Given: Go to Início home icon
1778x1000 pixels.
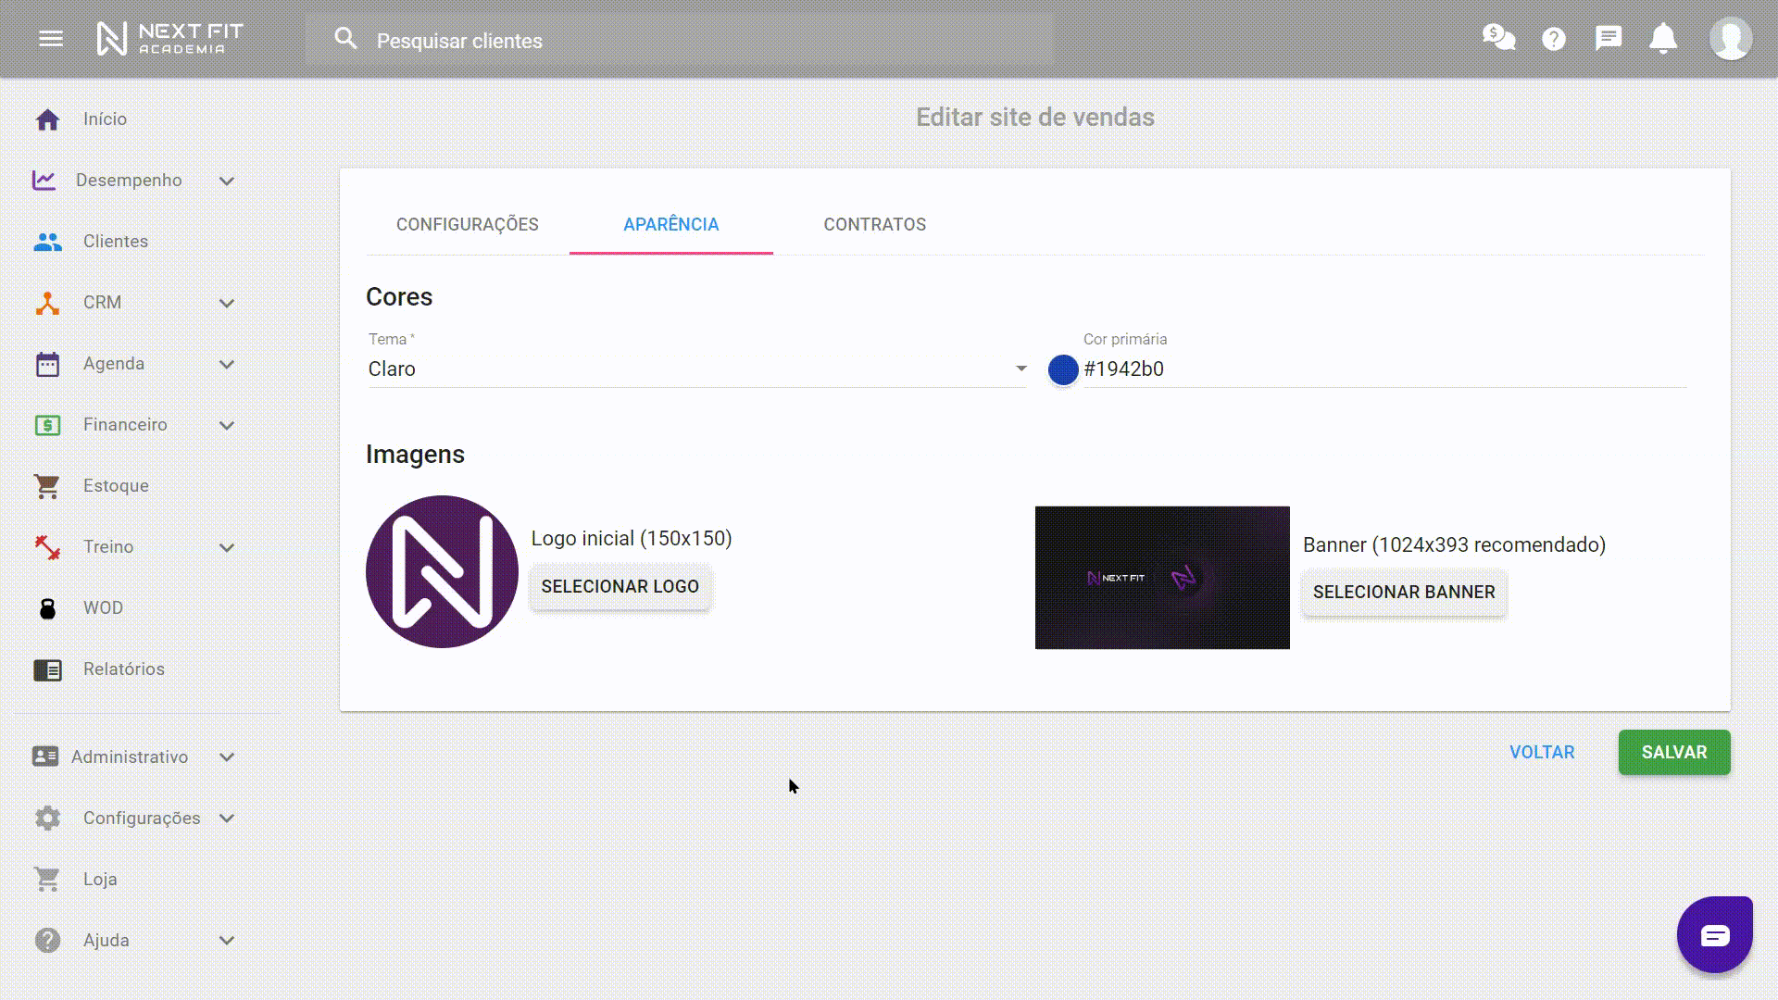Looking at the screenshot, I should pos(47,119).
